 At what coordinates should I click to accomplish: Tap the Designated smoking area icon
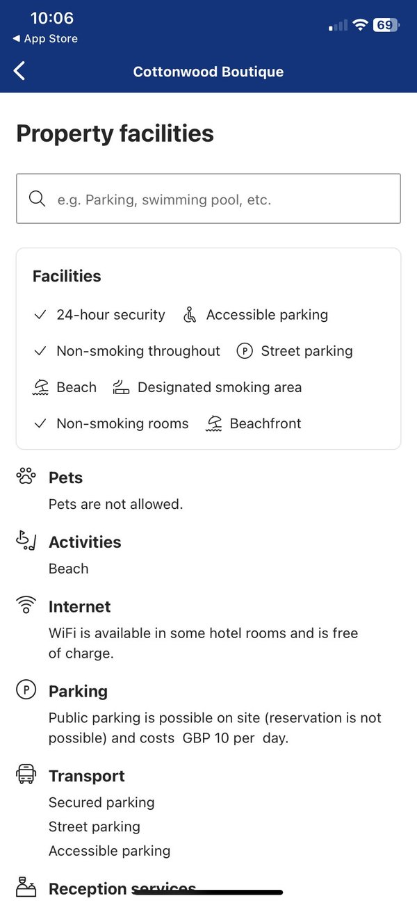tap(121, 387)
